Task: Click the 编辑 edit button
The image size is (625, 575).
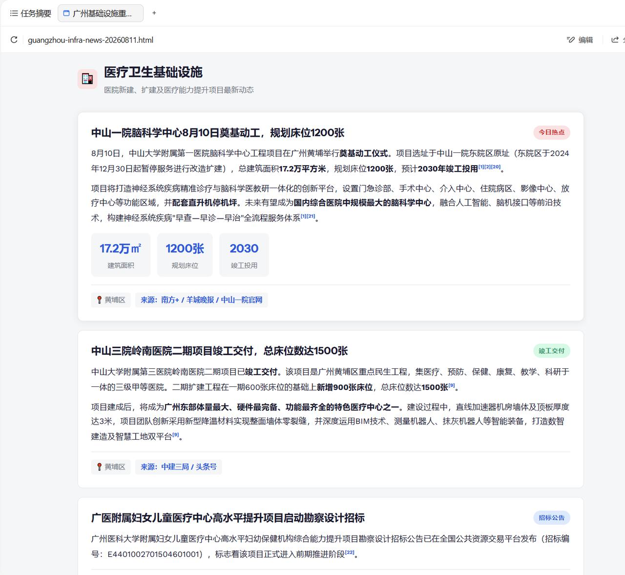Action: click(580, 40)
